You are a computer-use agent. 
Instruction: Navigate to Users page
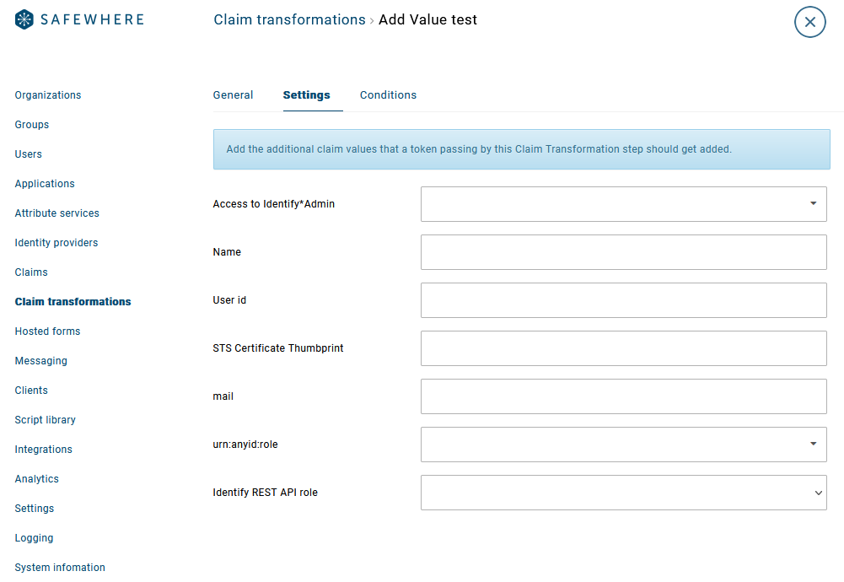click(x=28, y=154)
